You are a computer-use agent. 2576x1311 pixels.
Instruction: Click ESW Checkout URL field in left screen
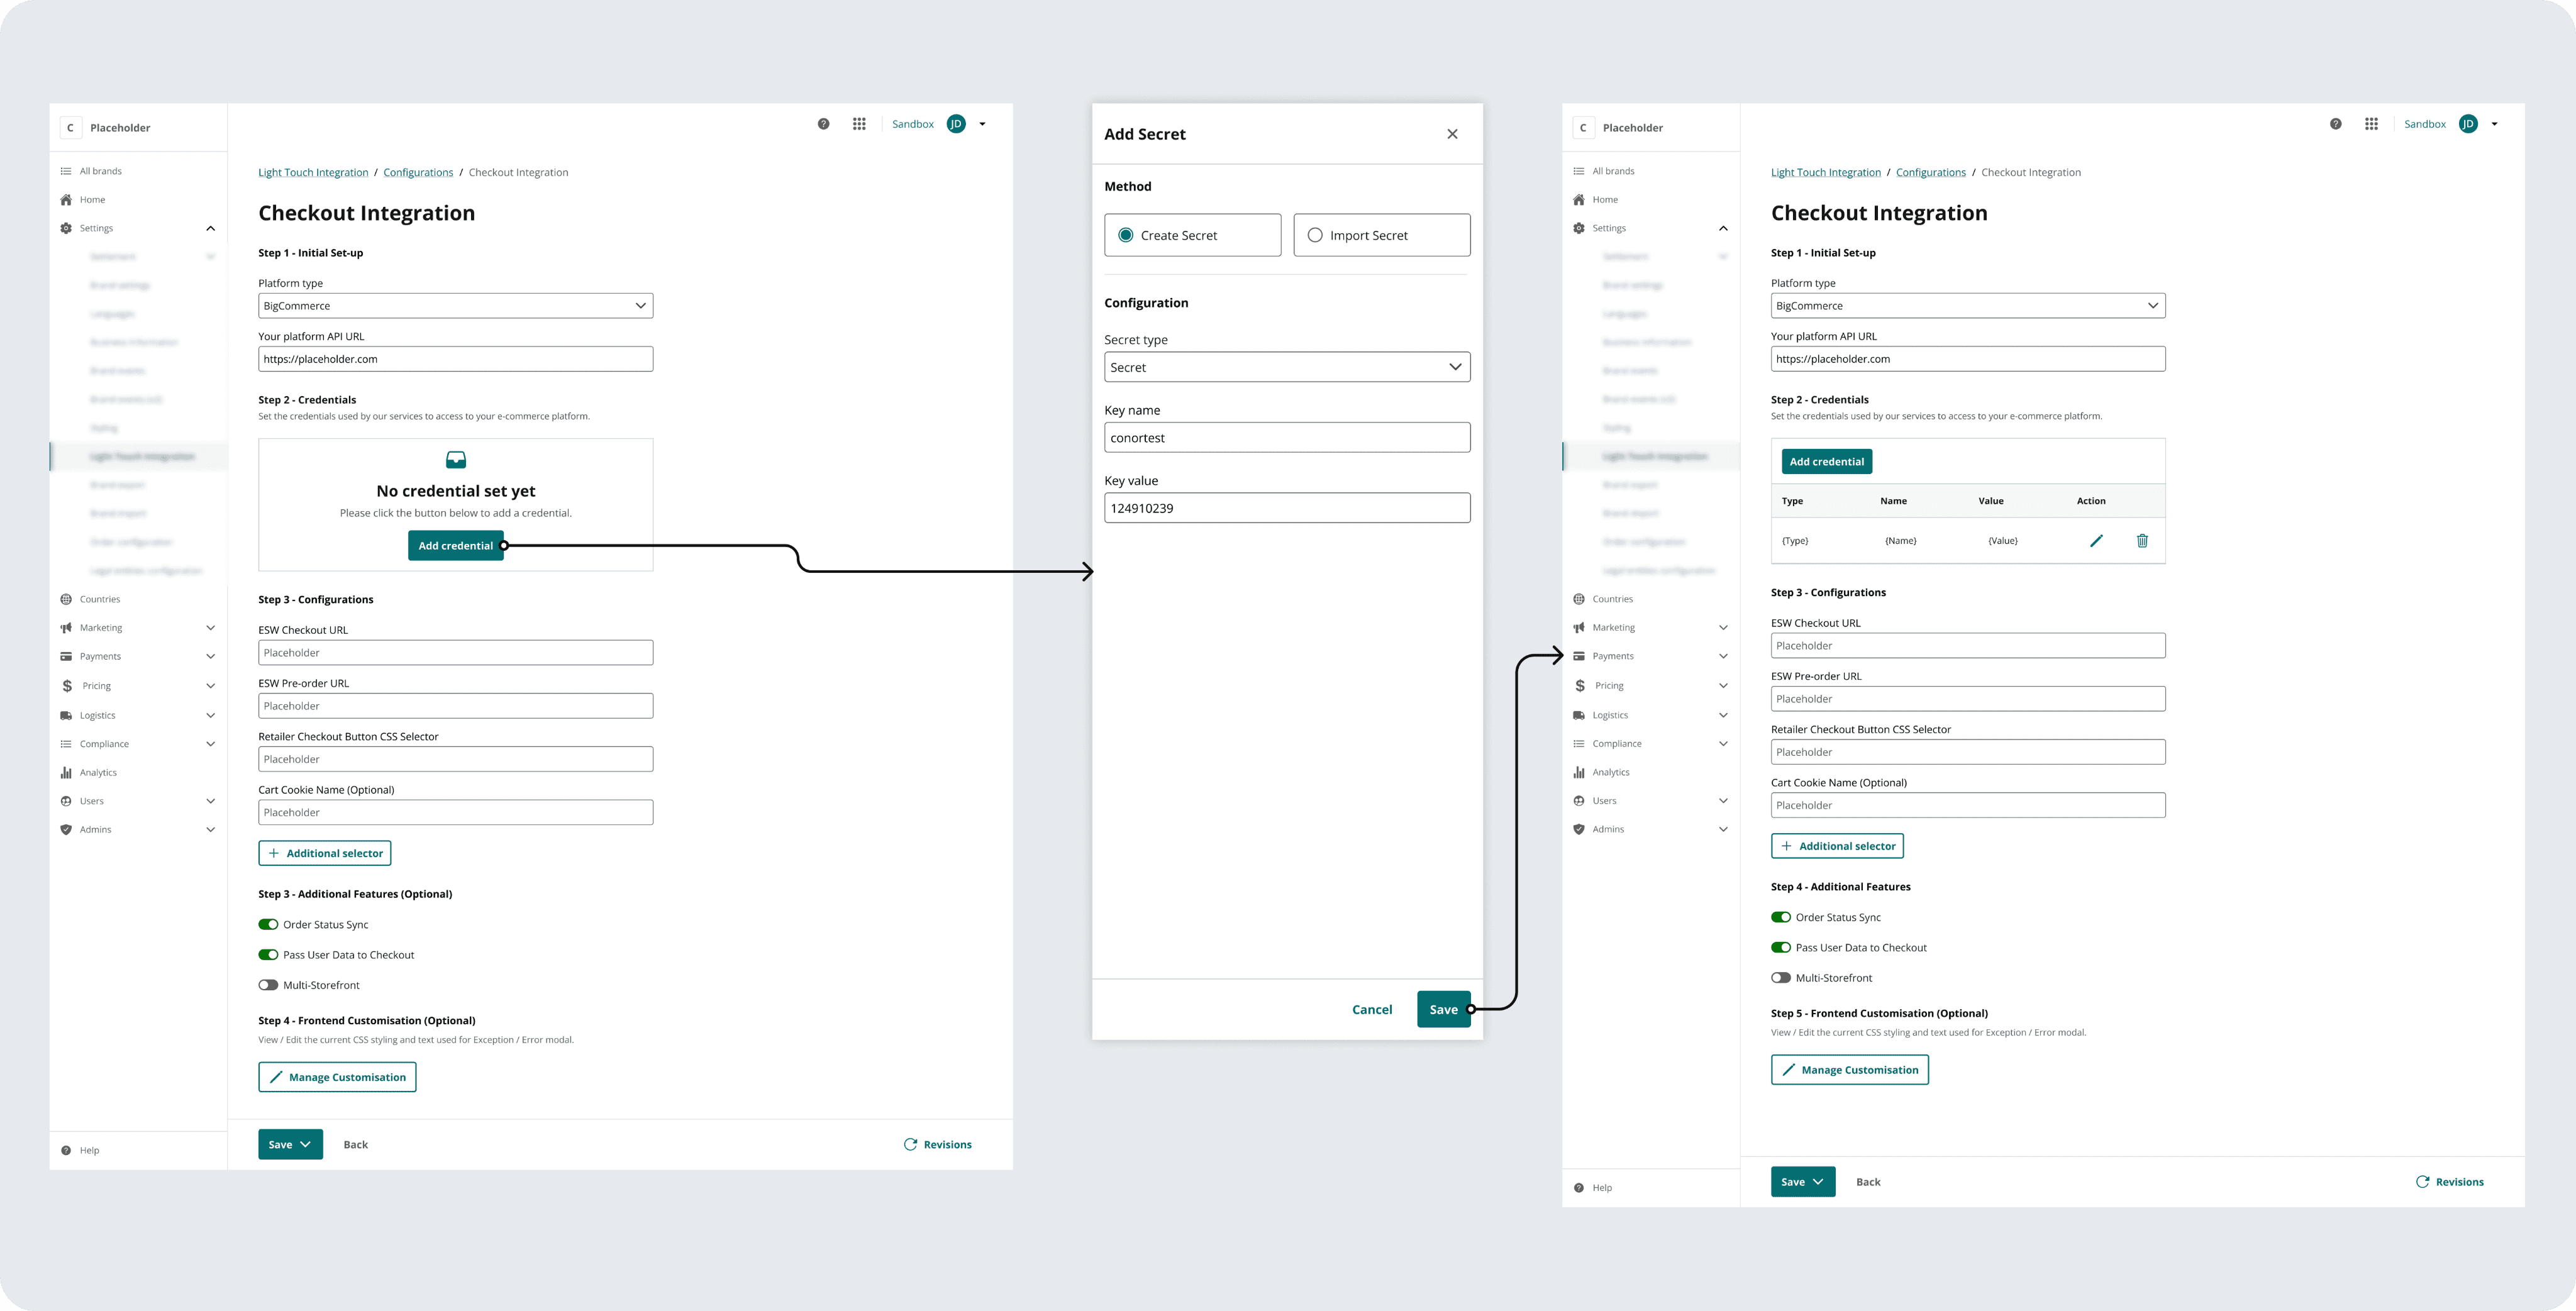point(455,653)
